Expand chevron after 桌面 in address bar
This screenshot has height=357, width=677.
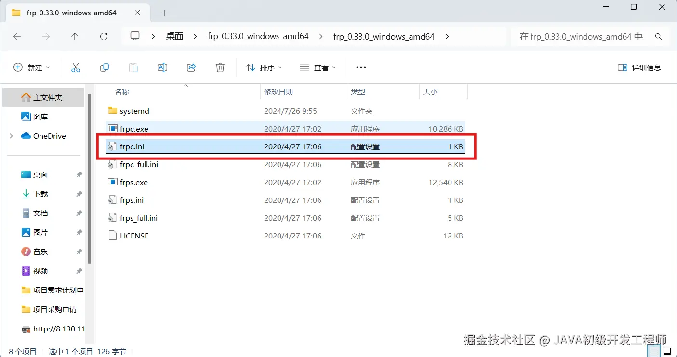195,36
